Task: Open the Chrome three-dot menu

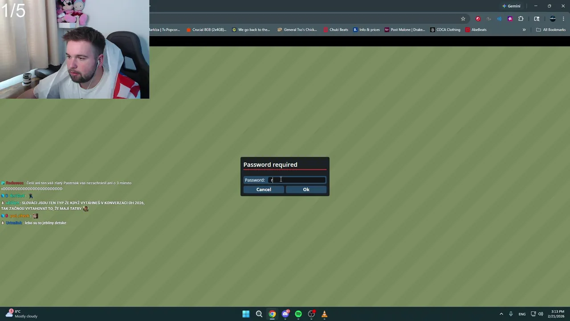Action: click(564, 19)
